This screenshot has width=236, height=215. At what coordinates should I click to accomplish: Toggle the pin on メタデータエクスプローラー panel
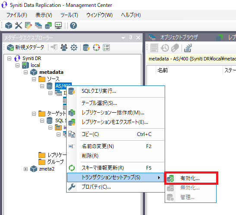point(131,38)
